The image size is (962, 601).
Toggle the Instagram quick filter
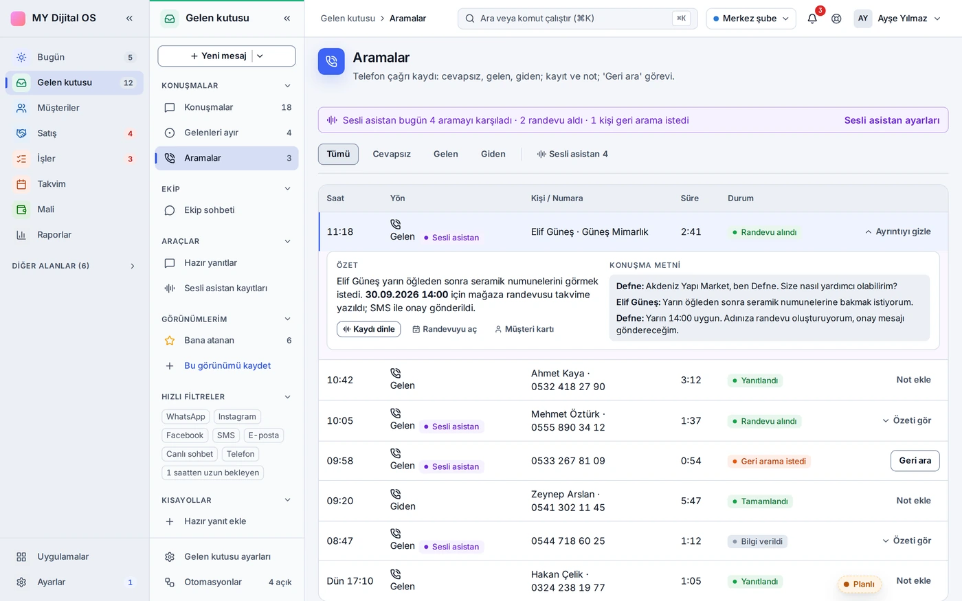tap(237, 417)
